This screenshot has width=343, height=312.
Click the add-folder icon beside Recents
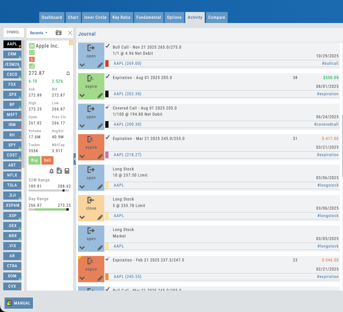(x=59, y=33)
